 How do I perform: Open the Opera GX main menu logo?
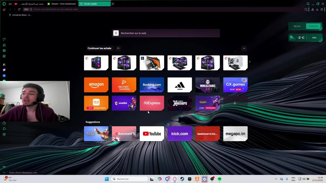pos(4,4)
